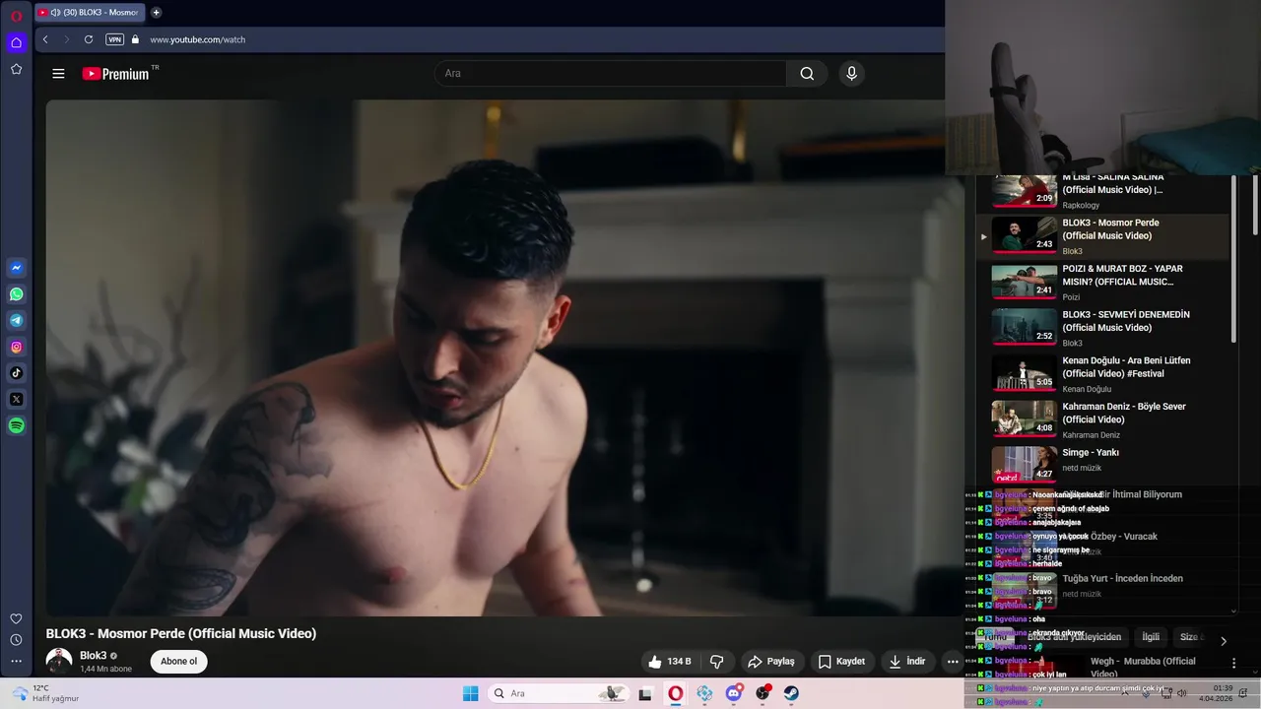This screenshot has width=1261, height=709.
Task: Like the video (134 B)
Action: (x=669, y=662)
